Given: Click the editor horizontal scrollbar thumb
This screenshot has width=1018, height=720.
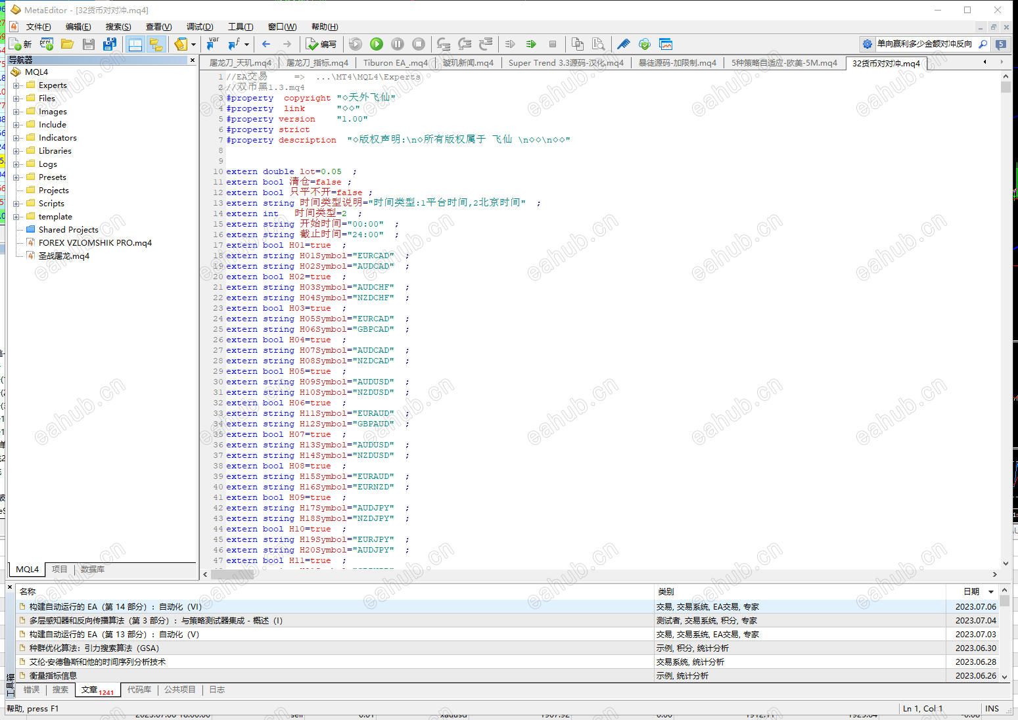Looking at the screenshot, I should (x=233, y=574).
